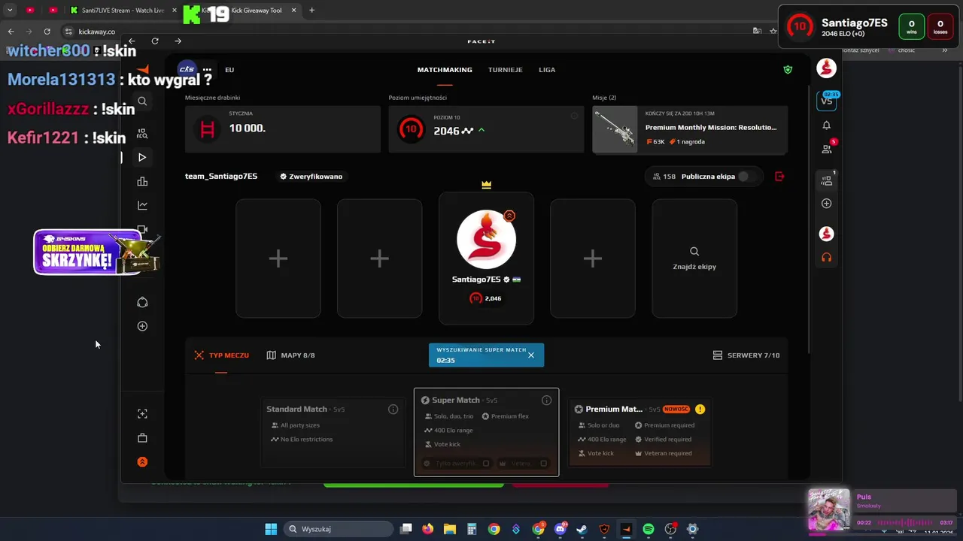Viewport: 963px width, 541px height.
Task: Open the friends list icon with badge
Action: coord(826,149)
